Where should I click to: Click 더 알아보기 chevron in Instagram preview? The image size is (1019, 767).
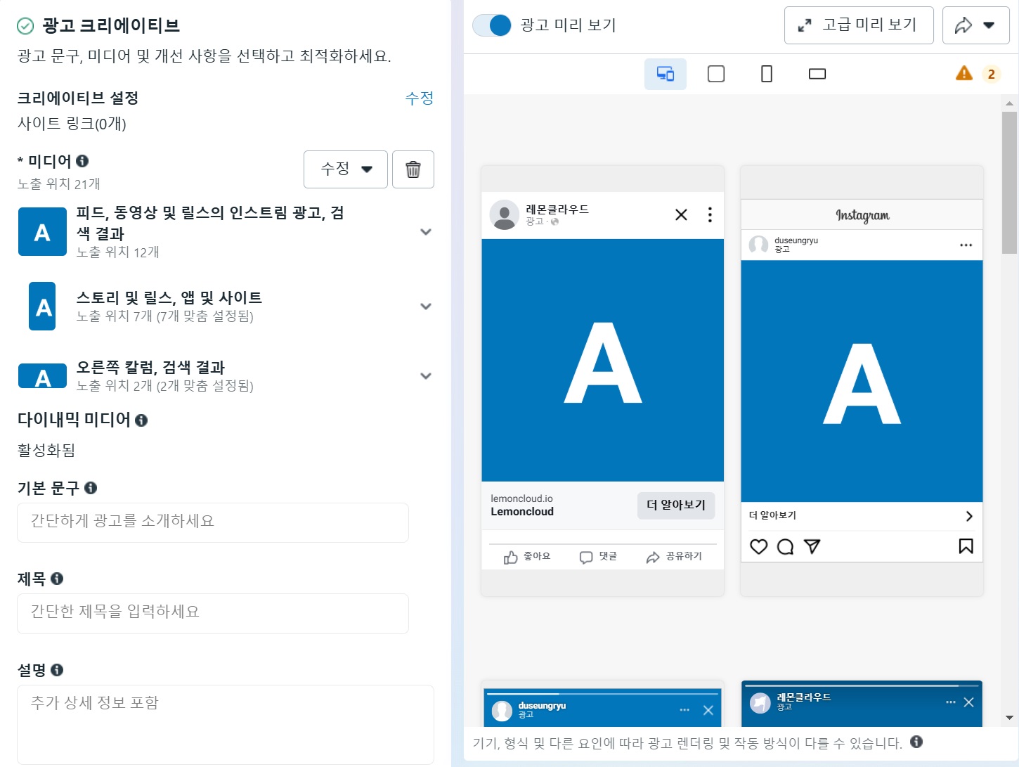pyautogui.click(x=969, y=516)
